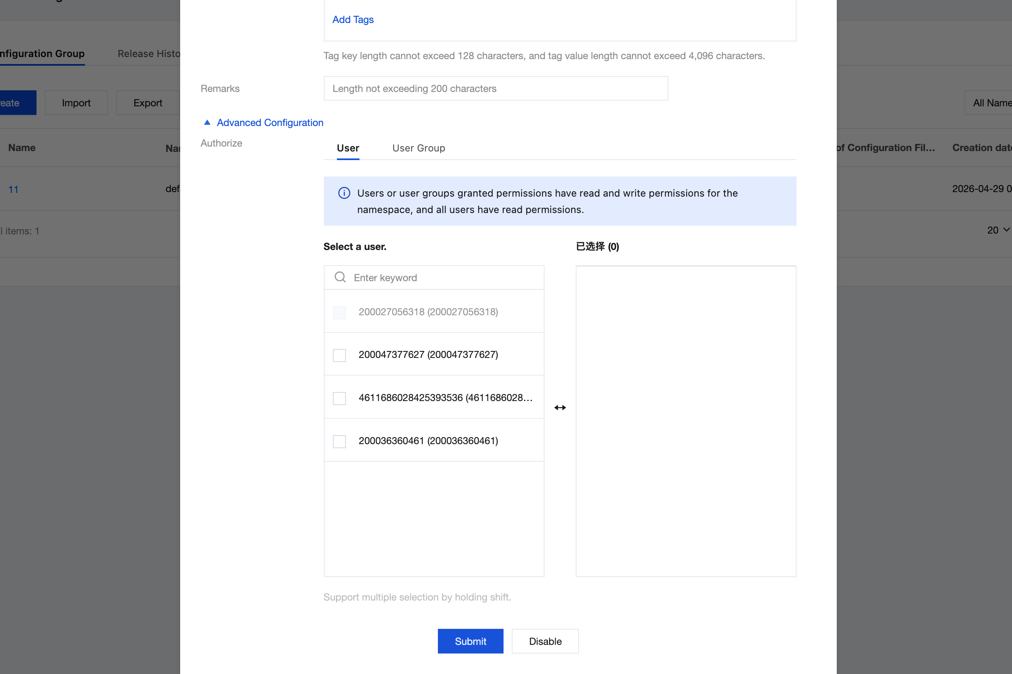
Task: Check user 200036360461 checkbox
Action: (x=339, y=441)
